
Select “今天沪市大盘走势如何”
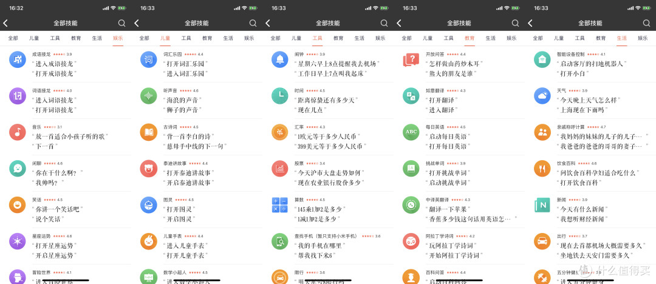(x=330, y=173)
